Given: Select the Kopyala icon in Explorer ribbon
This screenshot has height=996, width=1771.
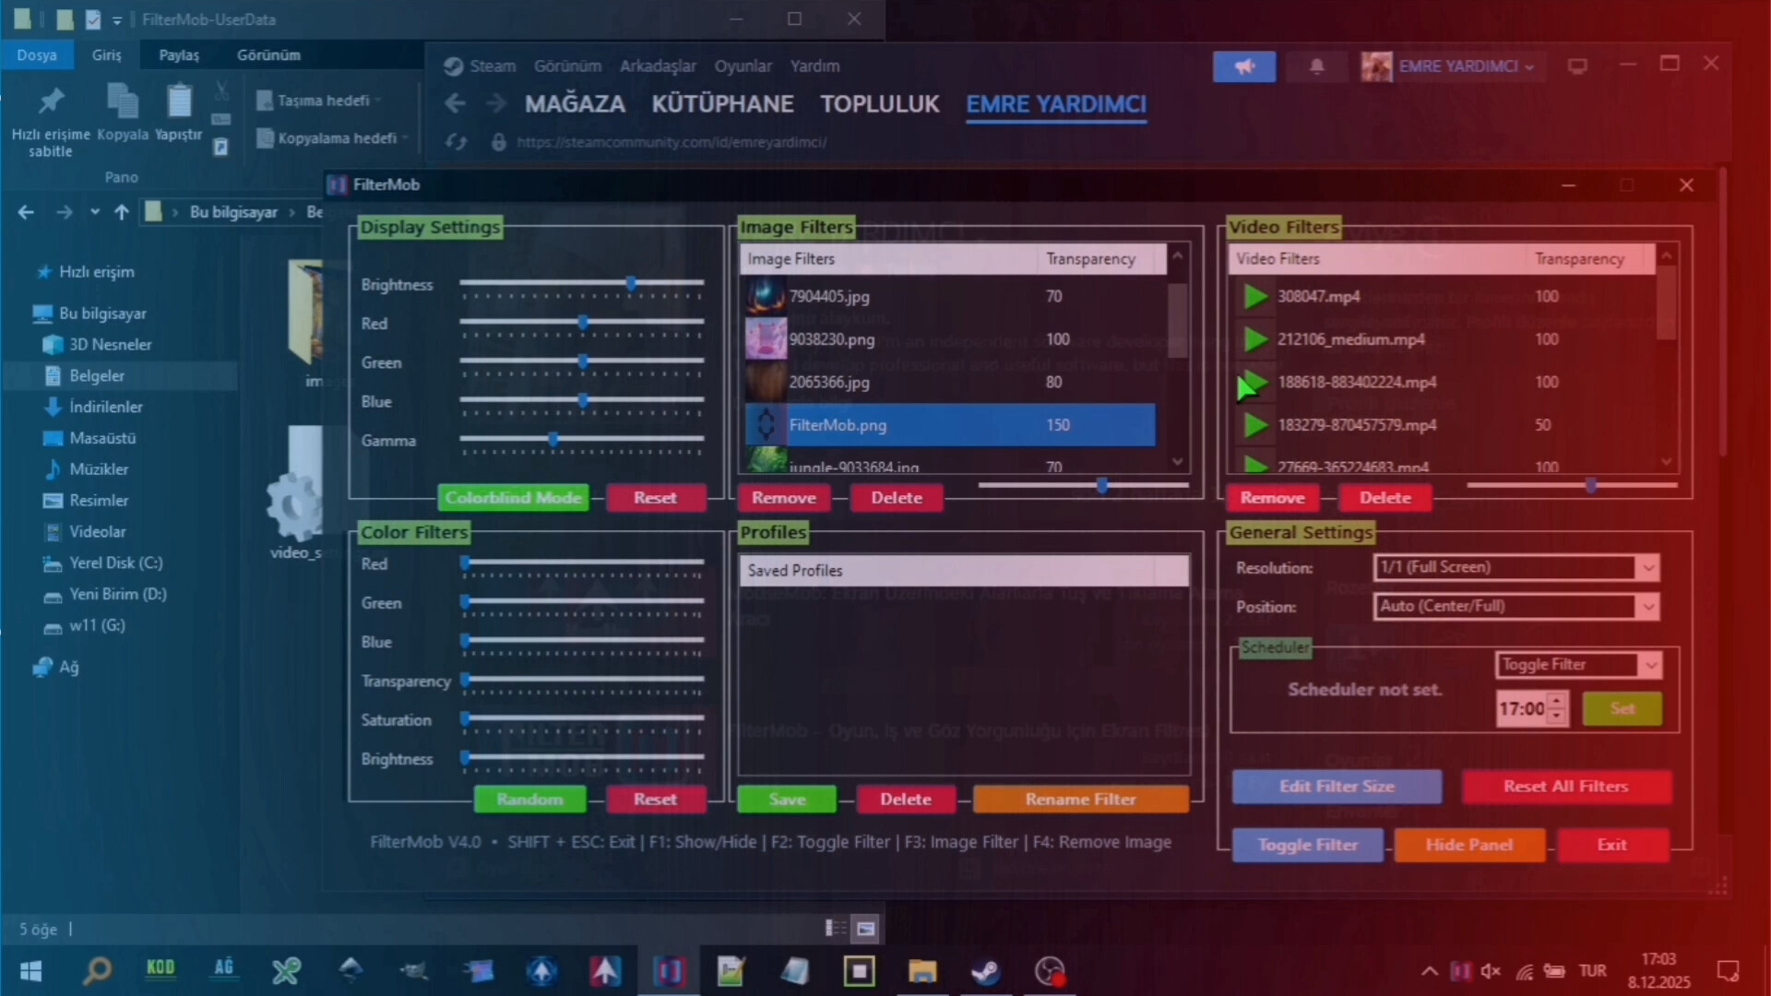Looking at the screenshot, I should pyautogui.click(x=122, y=101).
